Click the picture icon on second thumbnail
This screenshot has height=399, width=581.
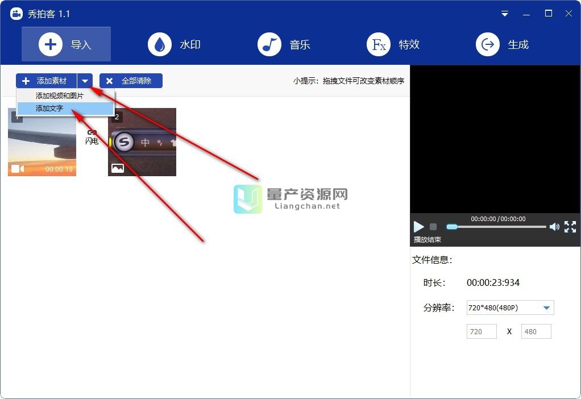click(x=118, y=169)
